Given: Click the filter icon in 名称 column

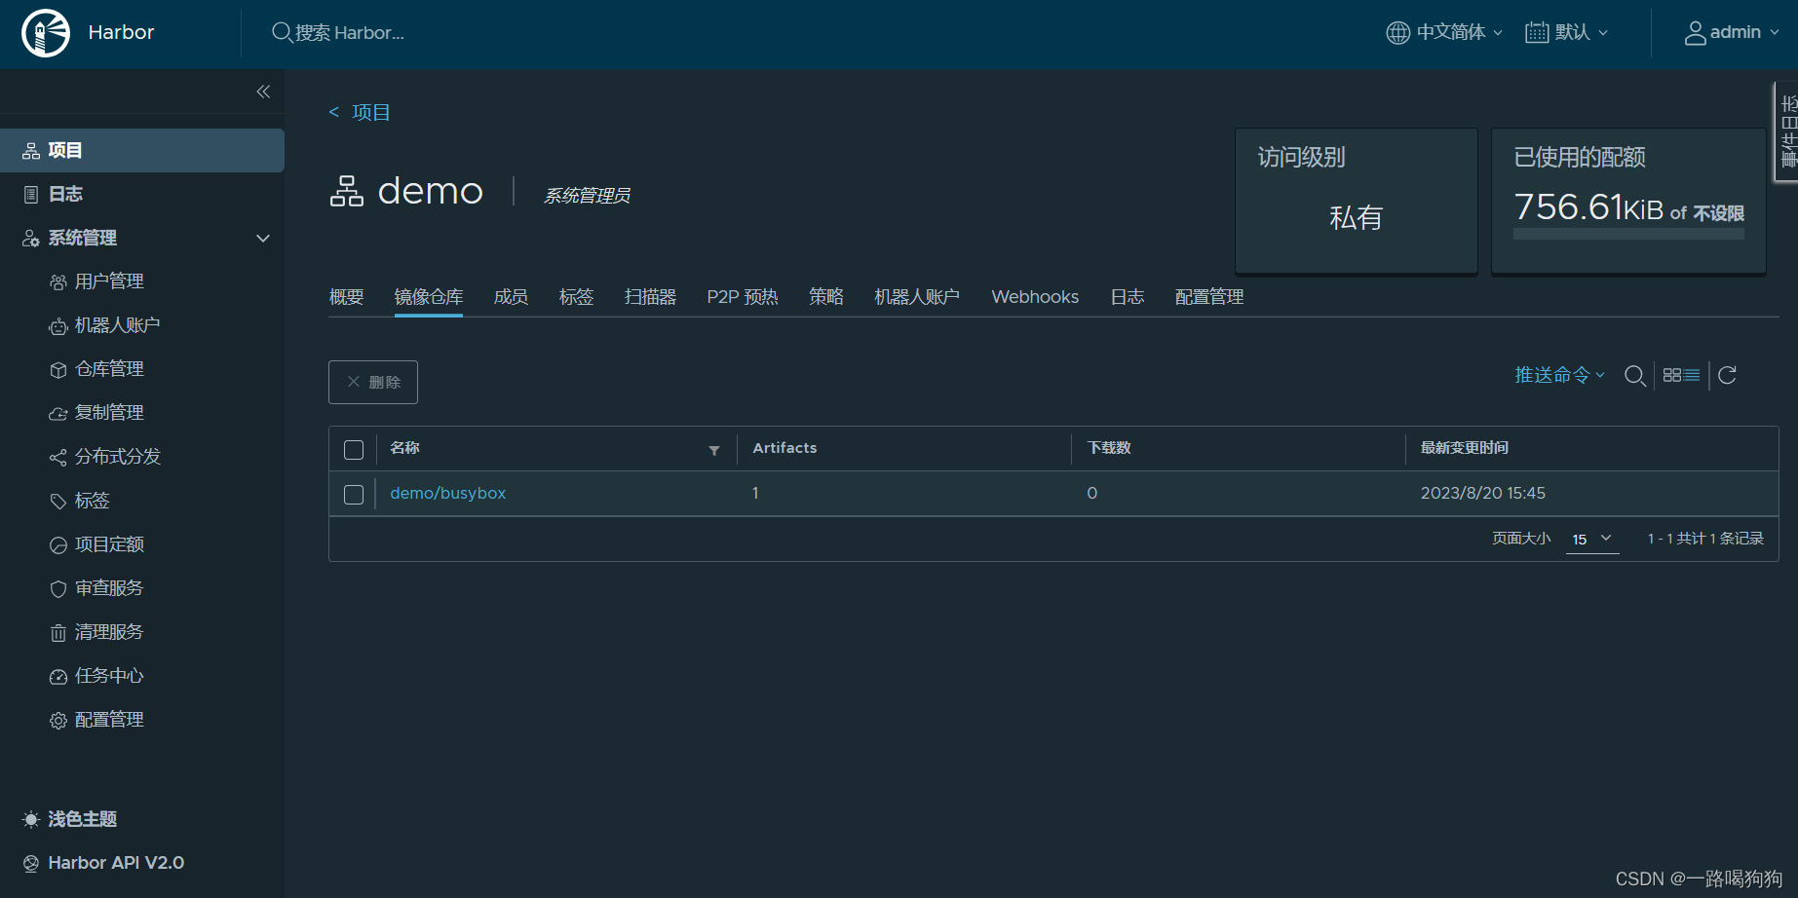Looking at the screenshot, I should [714, 450].
